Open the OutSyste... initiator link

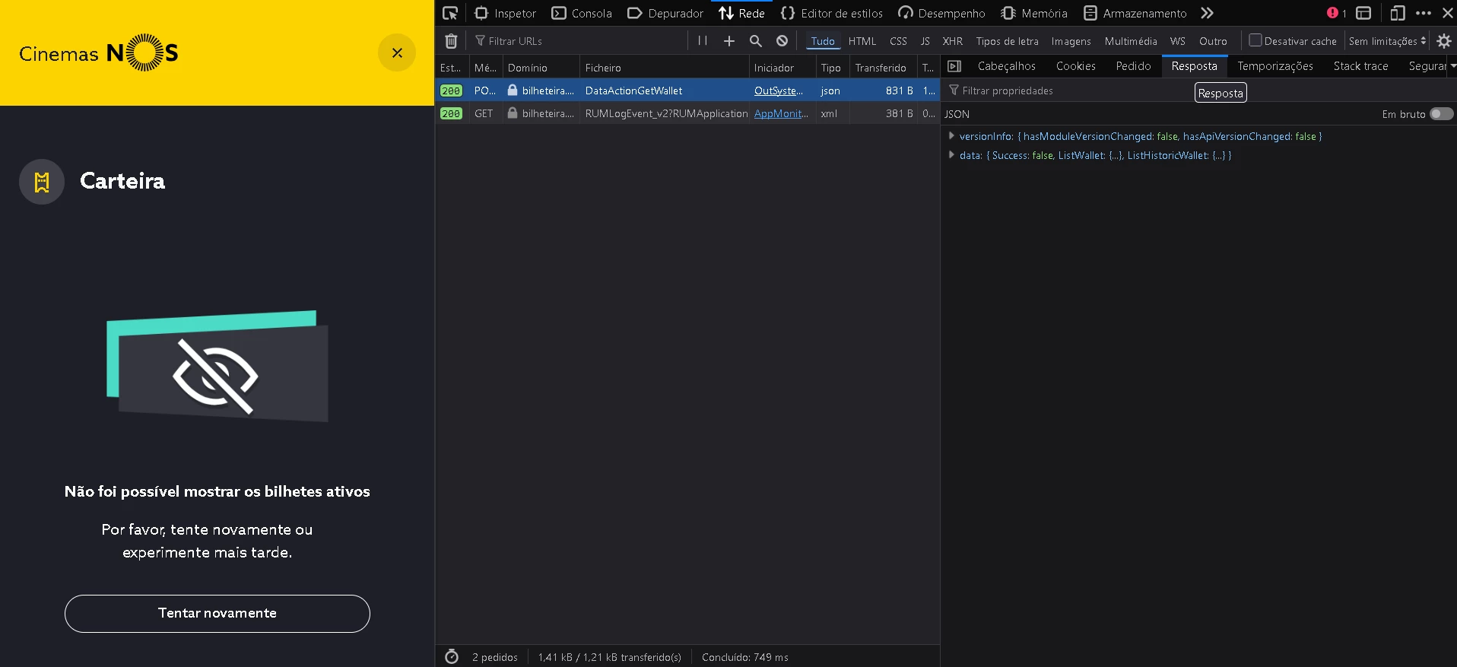778,91
